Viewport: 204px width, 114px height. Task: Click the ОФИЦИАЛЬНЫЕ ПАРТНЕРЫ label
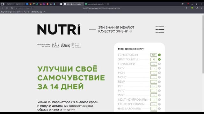pos(44,45)
